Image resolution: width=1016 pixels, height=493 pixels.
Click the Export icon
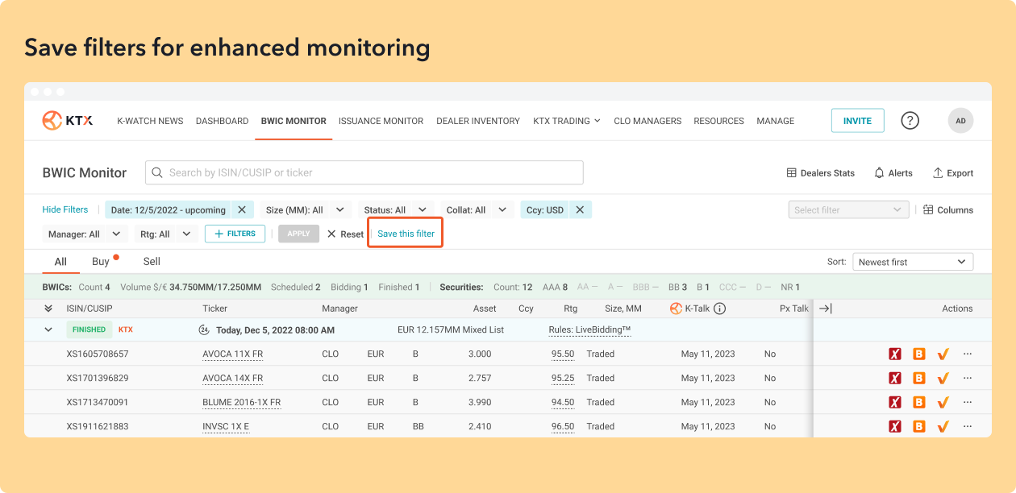pyautogui.click(x=938, y=173)
